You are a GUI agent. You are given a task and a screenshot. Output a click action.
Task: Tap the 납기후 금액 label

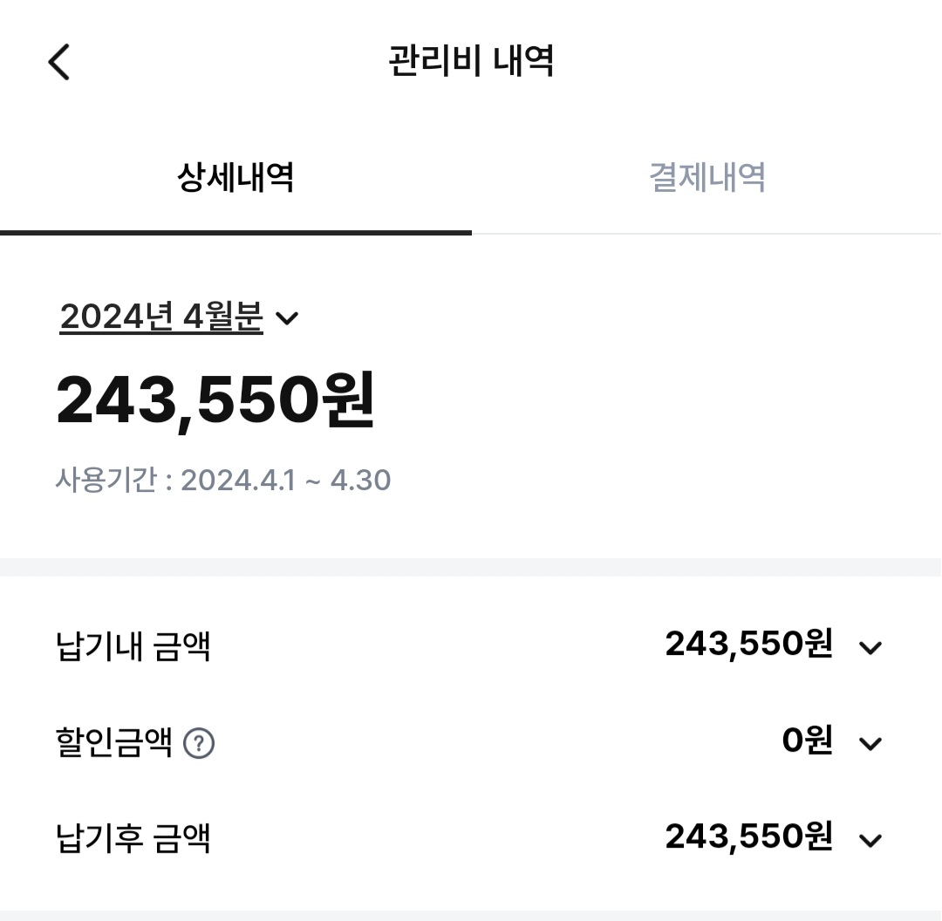click(133, 839)
